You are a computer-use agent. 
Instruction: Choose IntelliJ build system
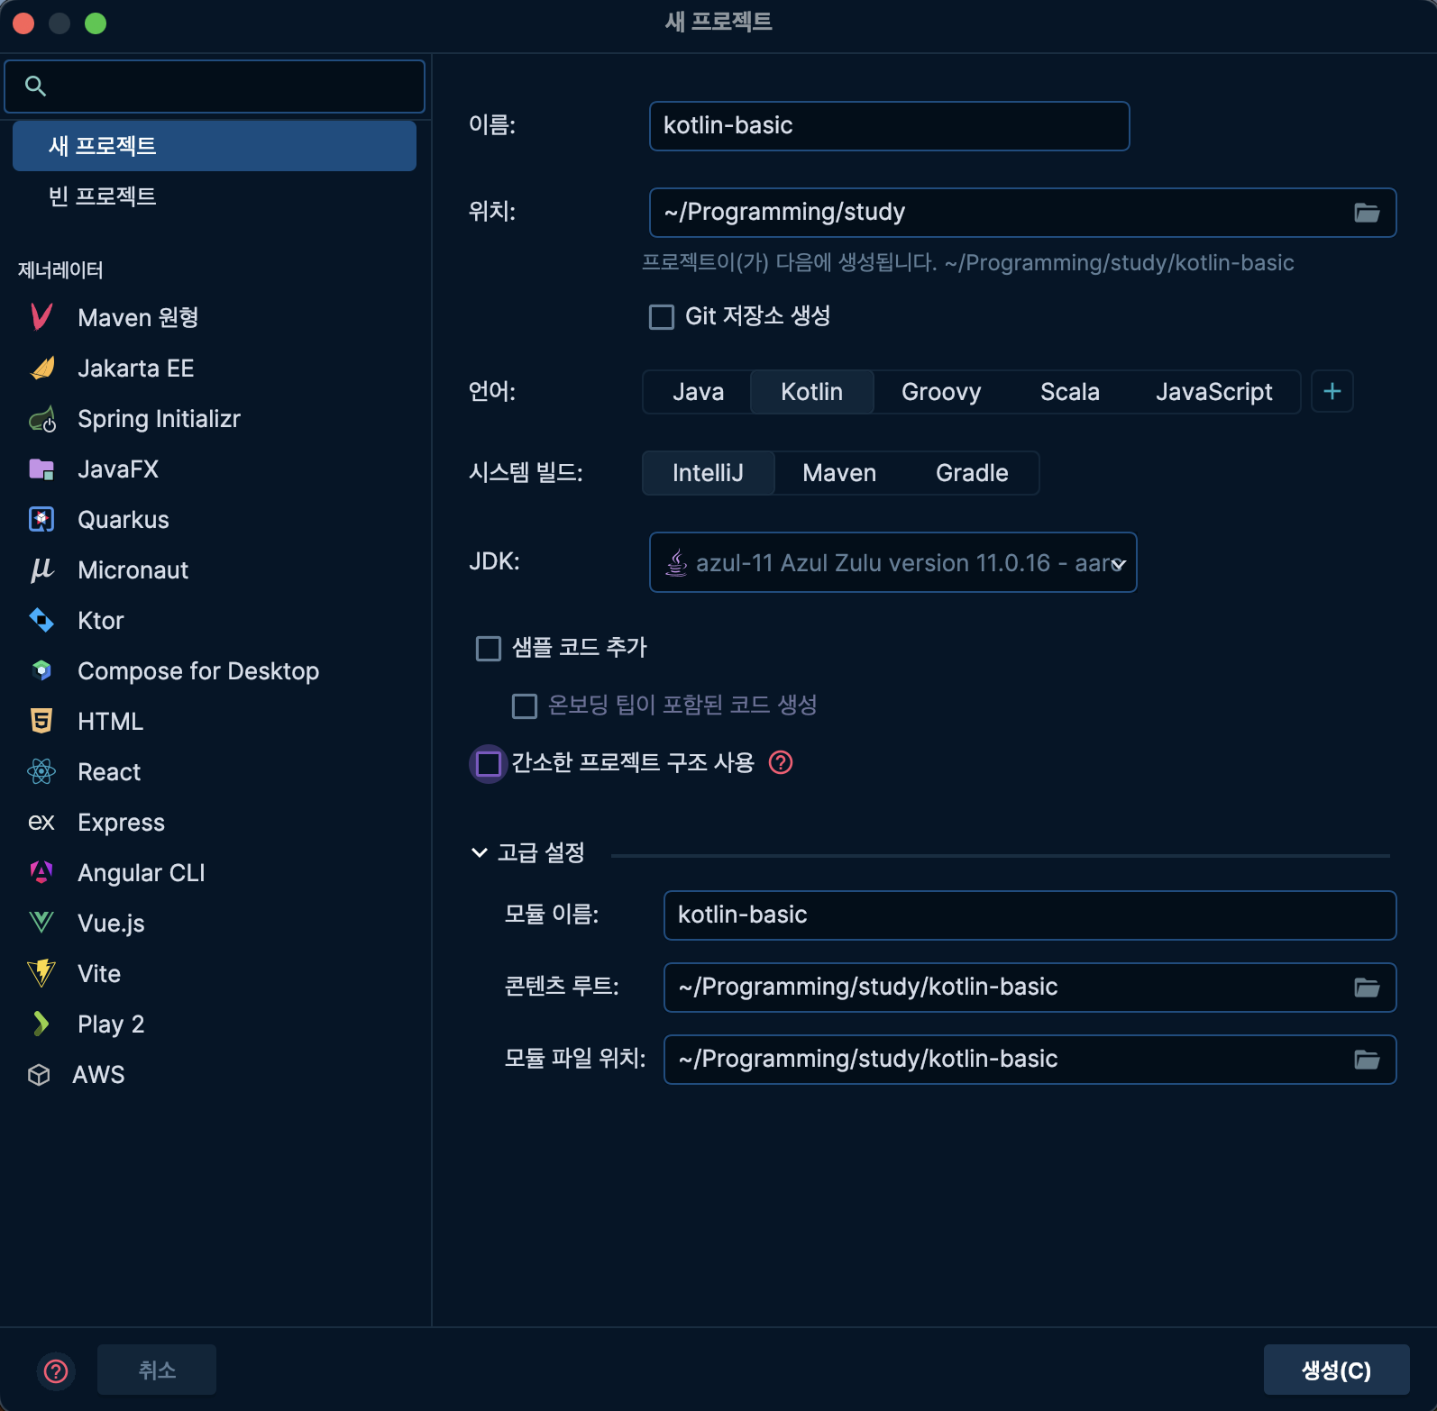coord(709,473)
